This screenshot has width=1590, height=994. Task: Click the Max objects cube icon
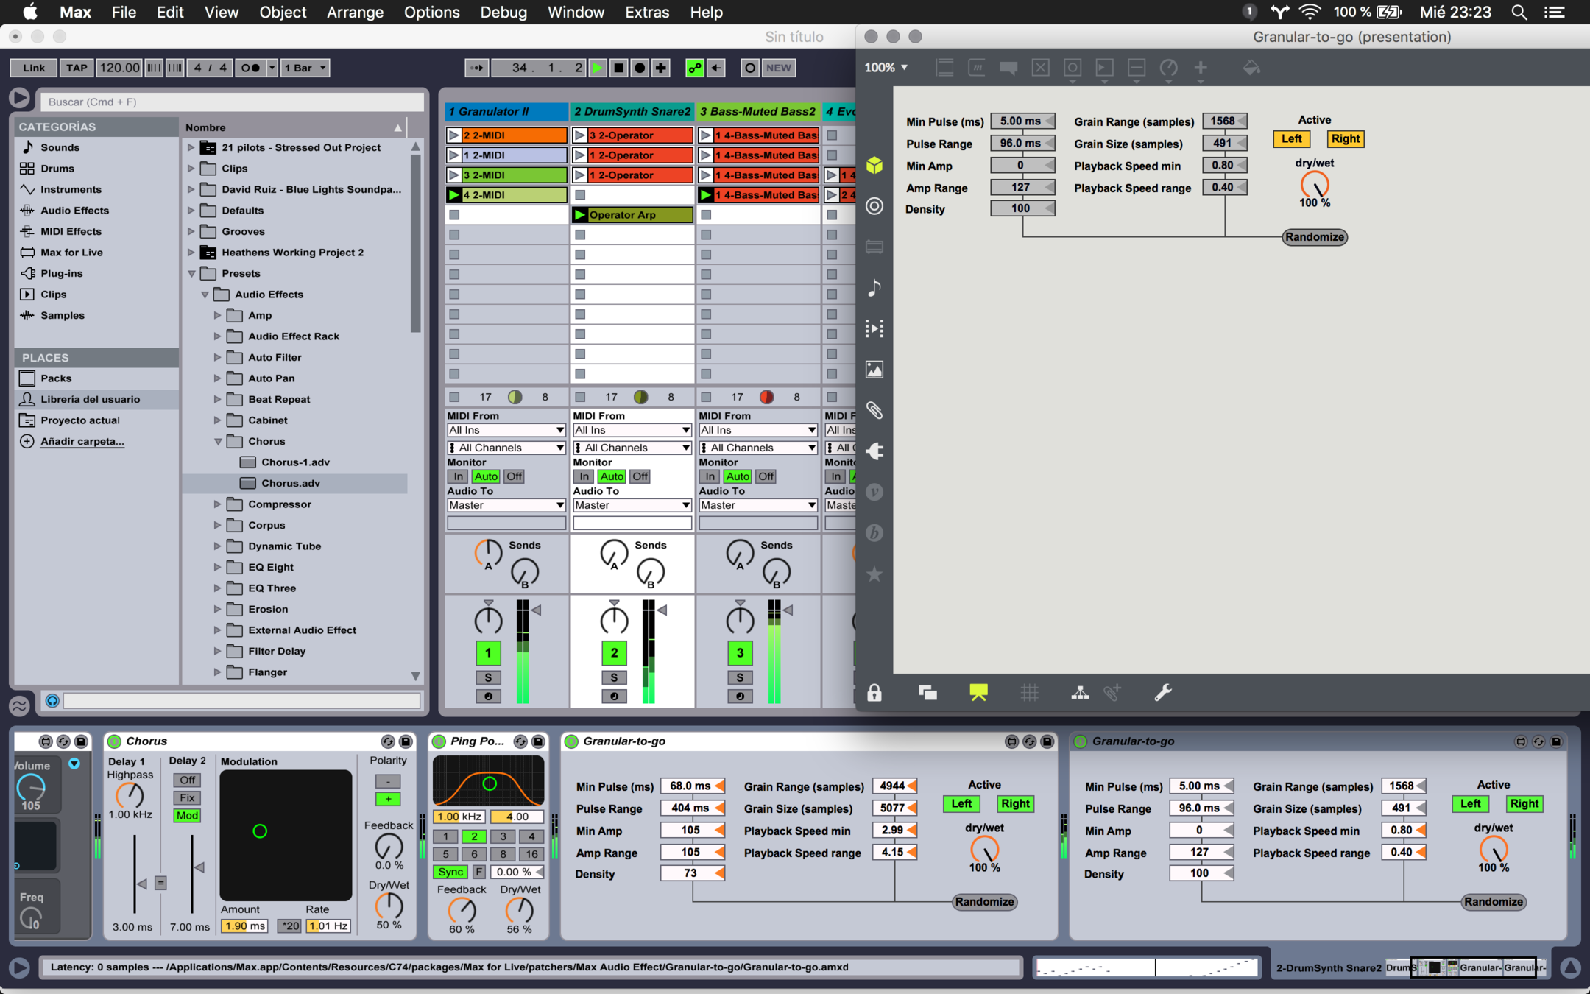click(874, 165)
